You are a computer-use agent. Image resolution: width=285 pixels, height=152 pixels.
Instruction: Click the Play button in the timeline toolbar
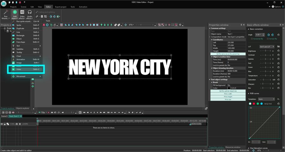click(x=48, y=112)
